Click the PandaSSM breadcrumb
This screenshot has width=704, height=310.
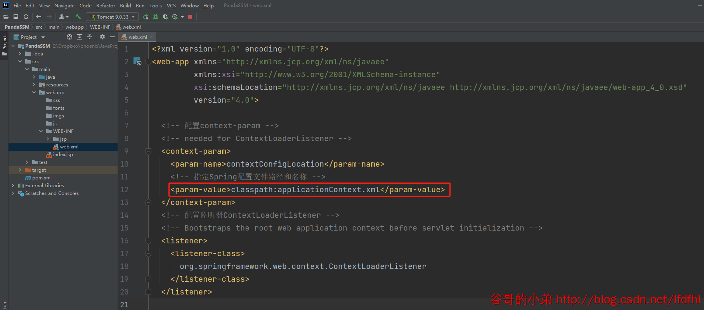pyautogui.click(x=17, y=27)
